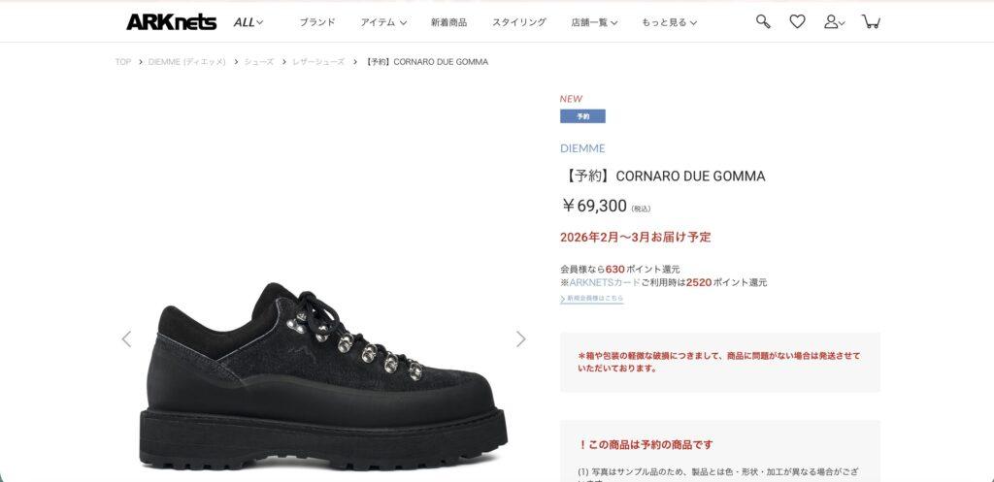Expand the アイテム menu dropdown

[x=383, y=22]
